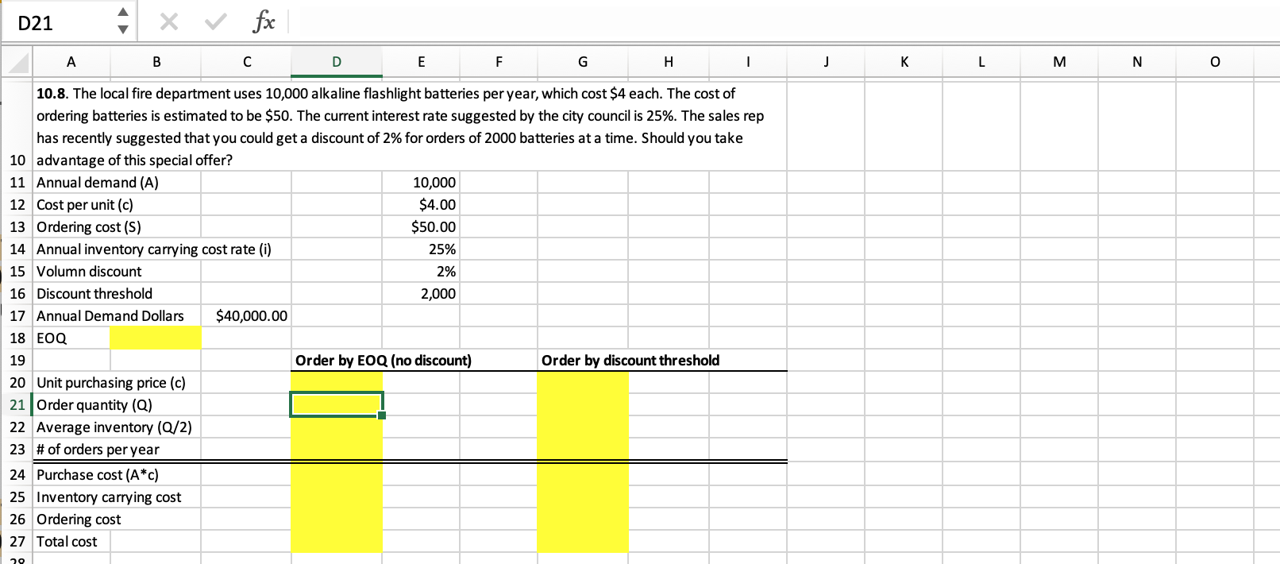Viewport: 1280px width, 564px height.
Task: Click the 25% carrying rate value
Action: [x=442, y=249]
